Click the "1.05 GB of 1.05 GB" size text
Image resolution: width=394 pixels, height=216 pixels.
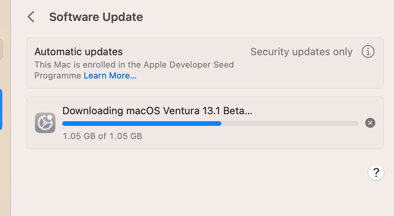click(x=102, y=136)
